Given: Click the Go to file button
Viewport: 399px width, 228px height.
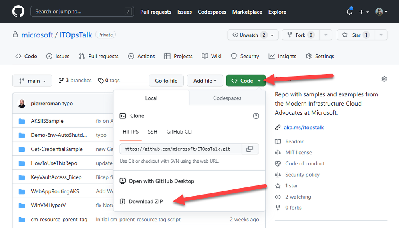Looking at the screenshot, I should point(166,81).
